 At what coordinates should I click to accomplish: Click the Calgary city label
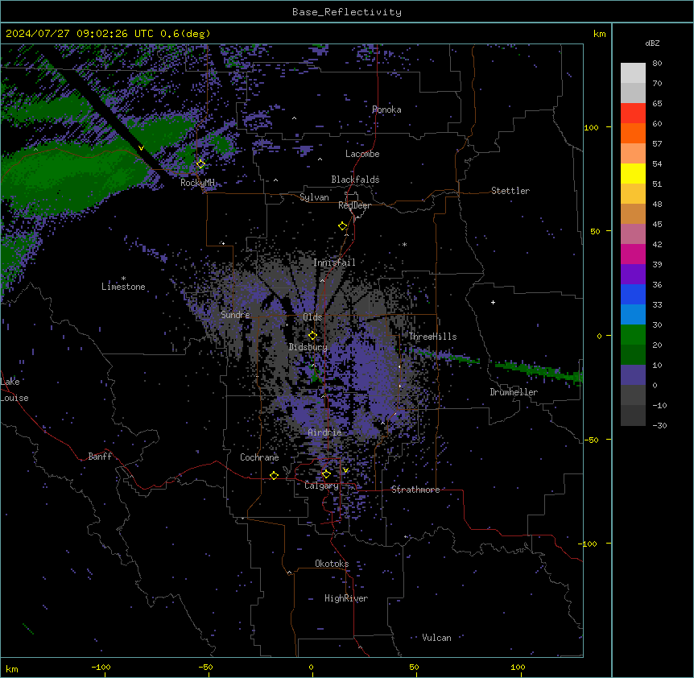click(x=321, y=486)
